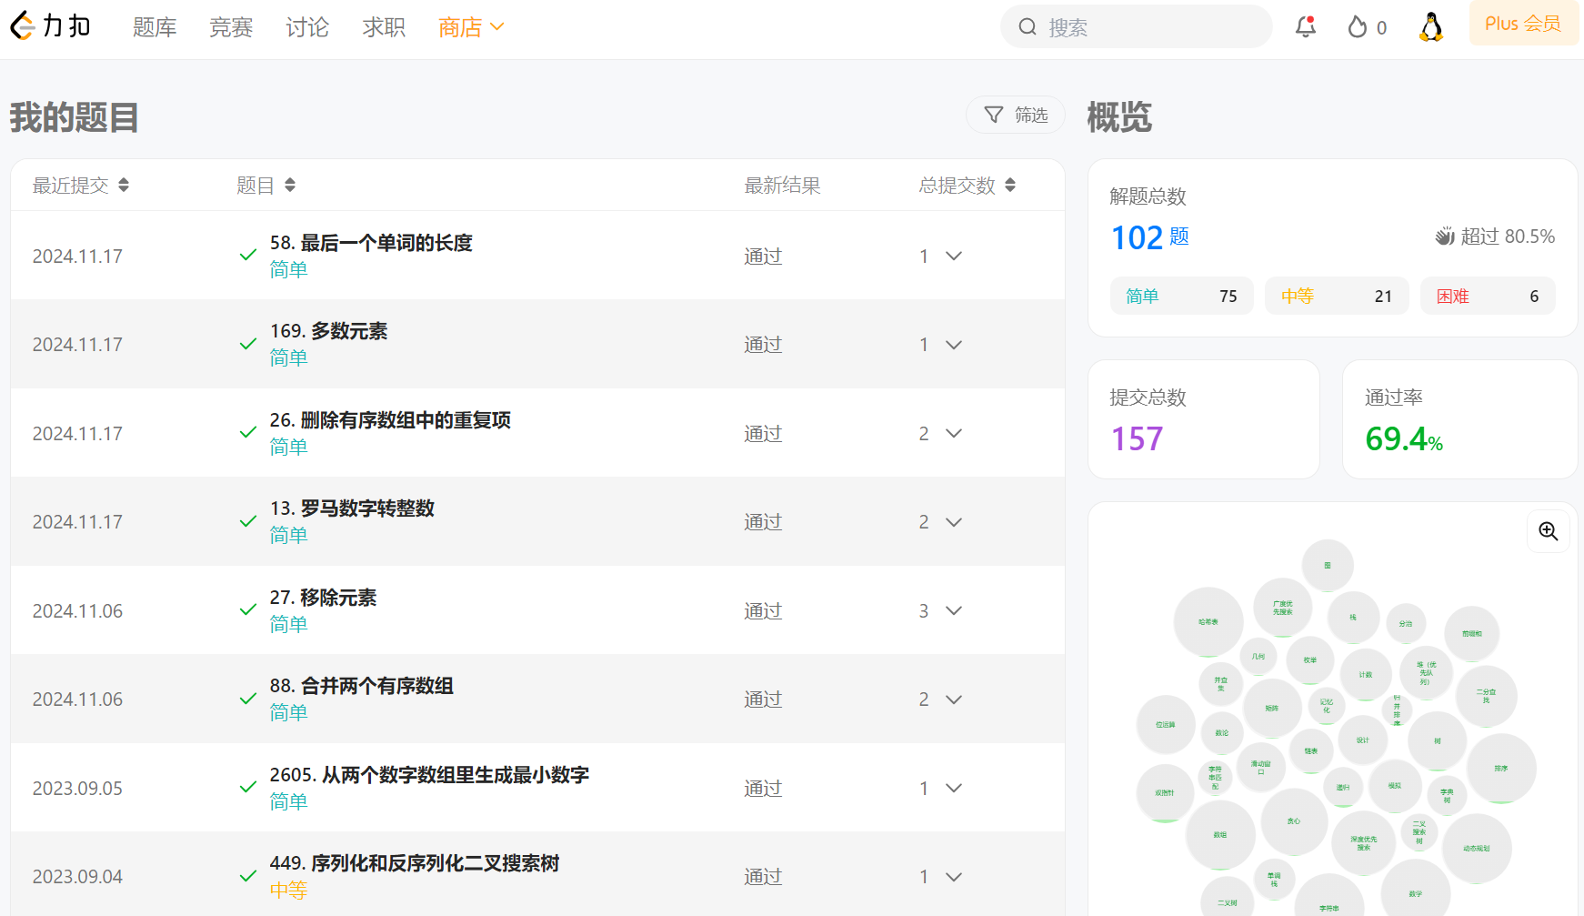Click the funnel filter icon
1584x916 pixels.
pyautogui.click(x=994, y=115)
